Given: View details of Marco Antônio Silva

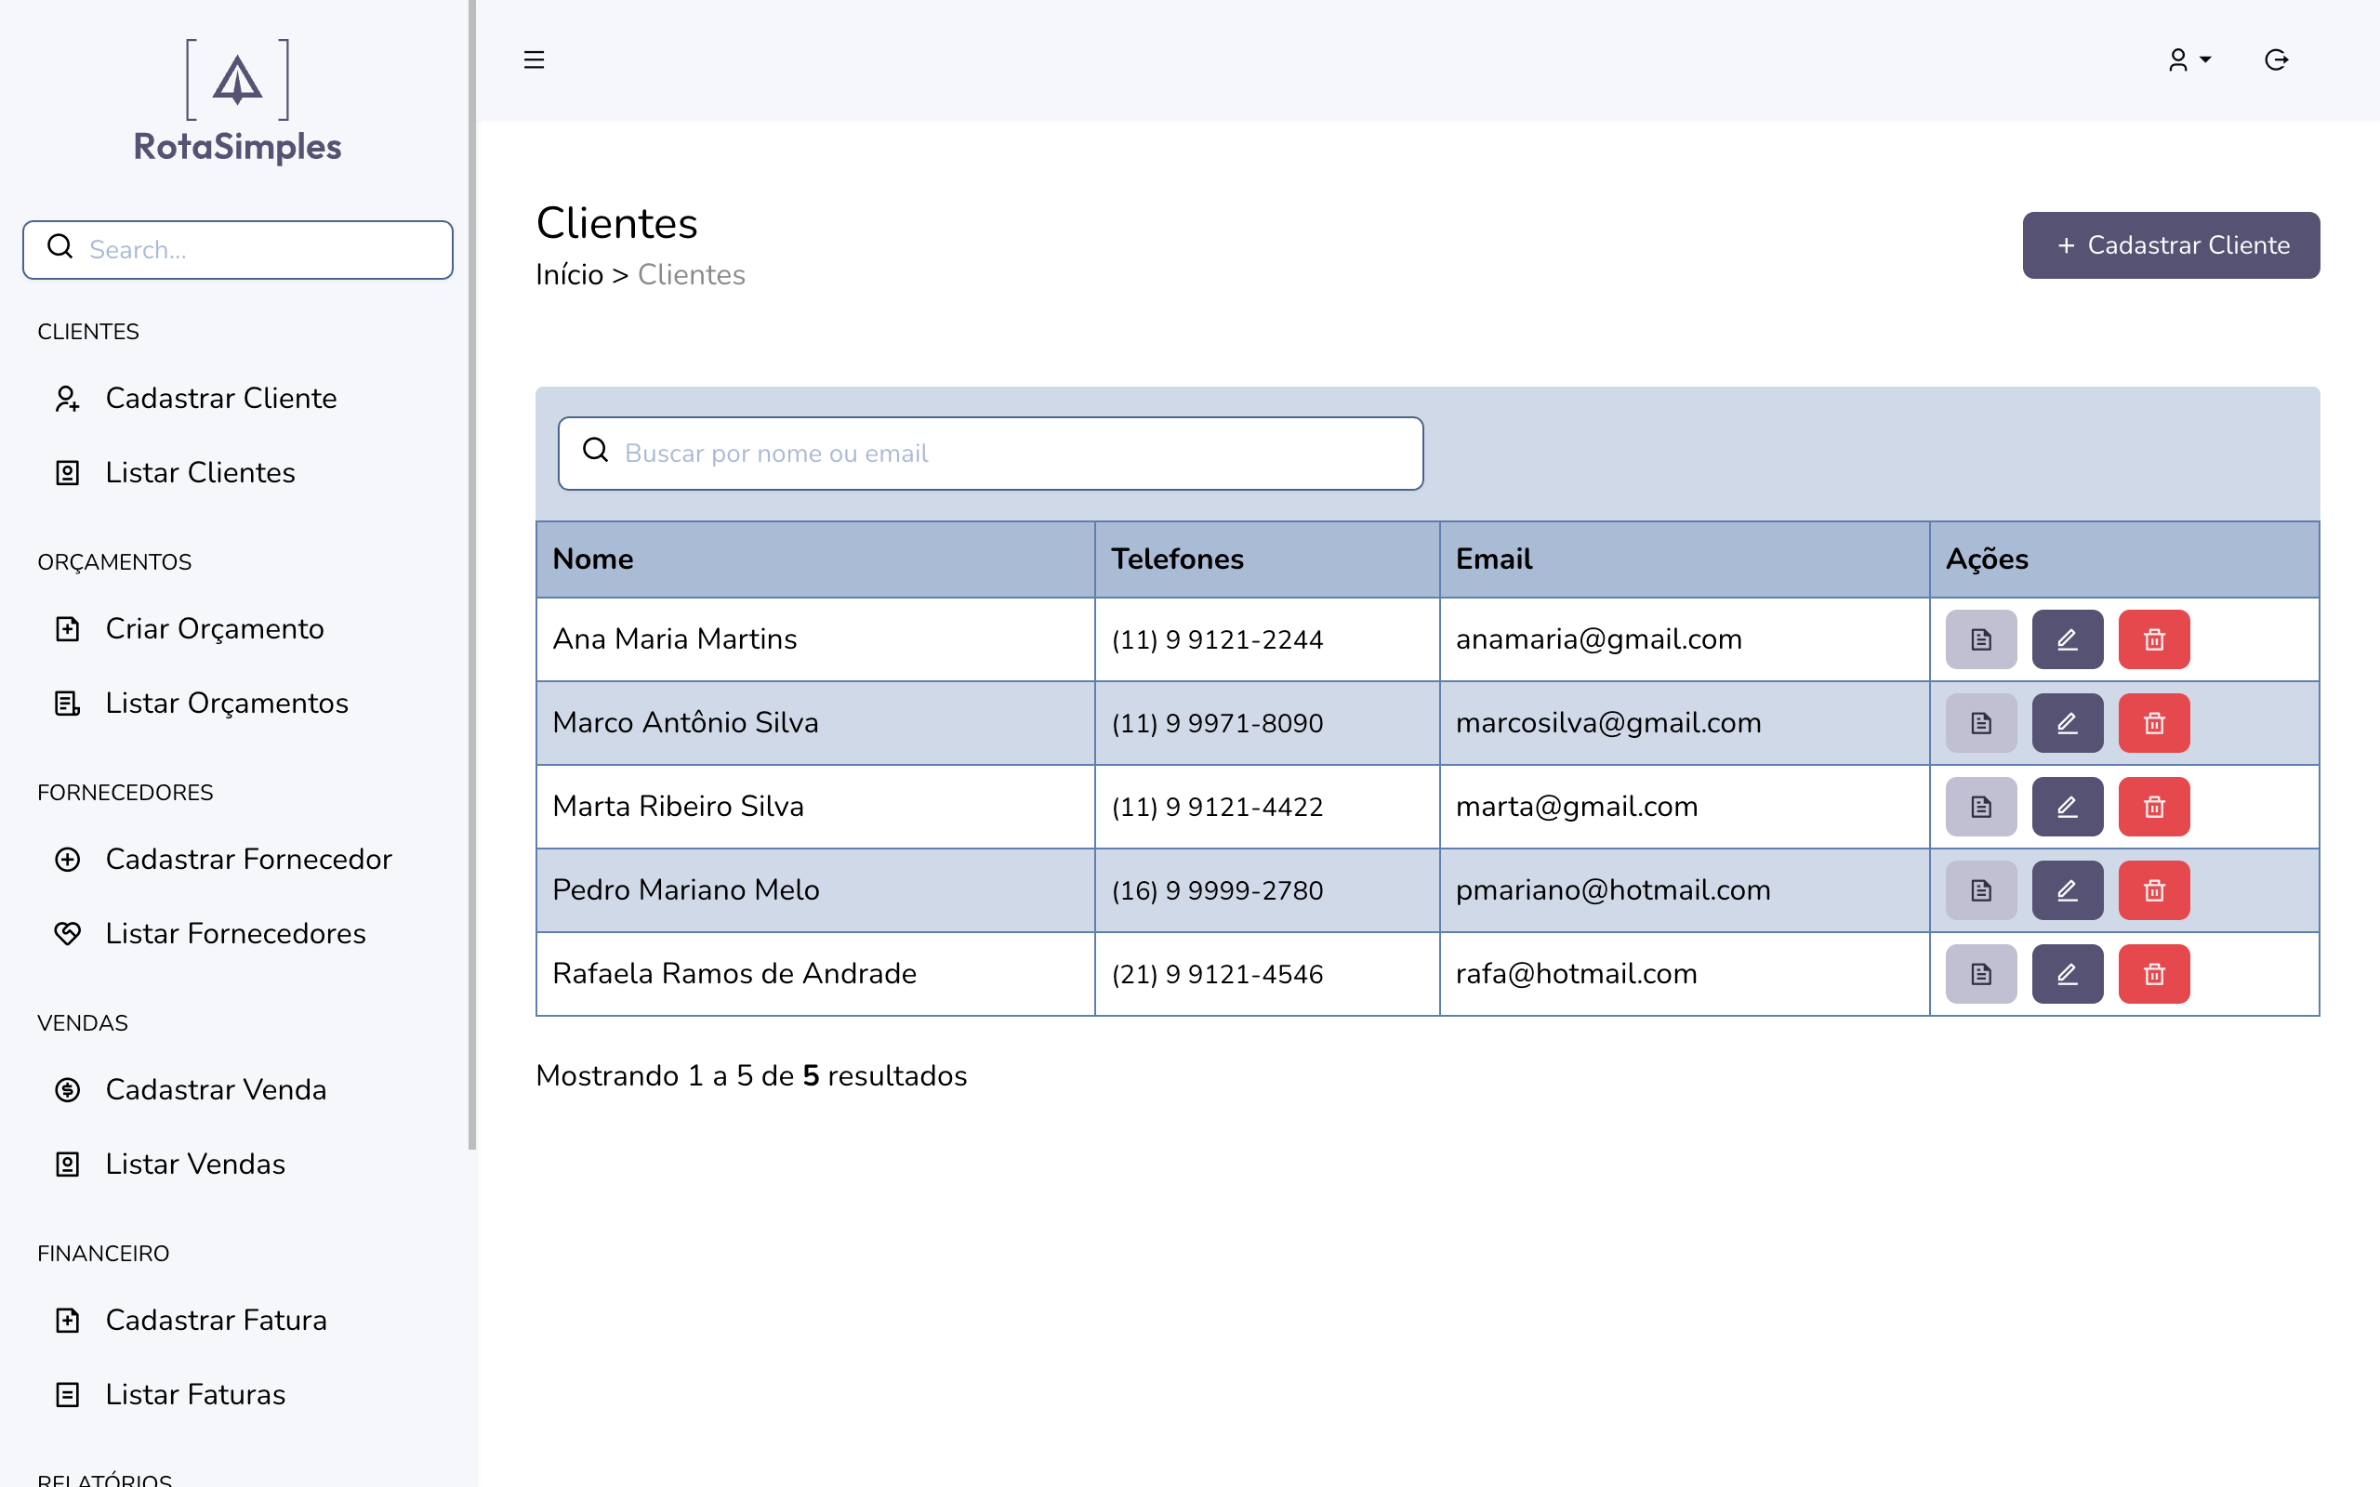Looking at the screenshot, I should (1981, 723).
